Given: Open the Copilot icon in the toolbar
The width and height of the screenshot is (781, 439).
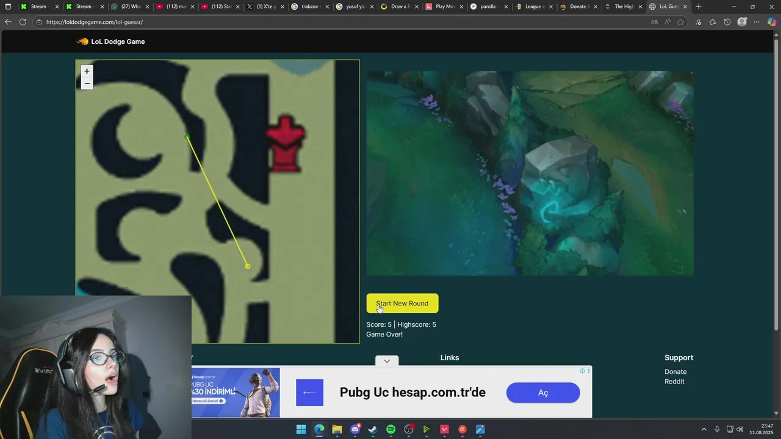Looking at the screenshot, I should [x=772, y=22].
